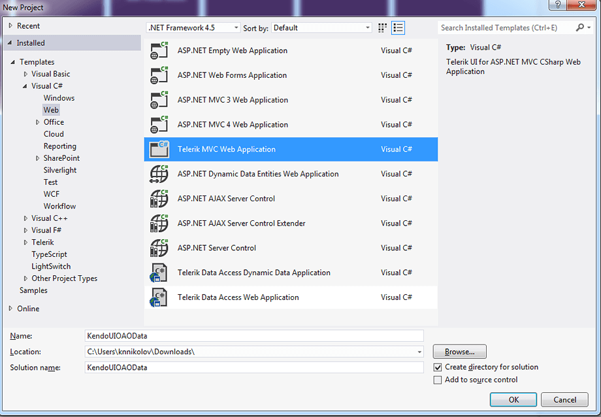Click the ASP.NET MVC 3 Web Application icon

[159, 100]
